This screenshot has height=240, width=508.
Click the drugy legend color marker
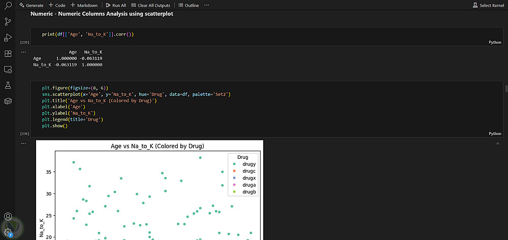click(233, 164)
